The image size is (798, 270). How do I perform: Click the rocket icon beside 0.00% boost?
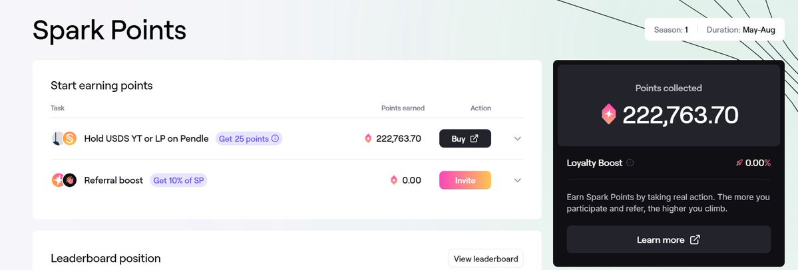pos(739,163)
